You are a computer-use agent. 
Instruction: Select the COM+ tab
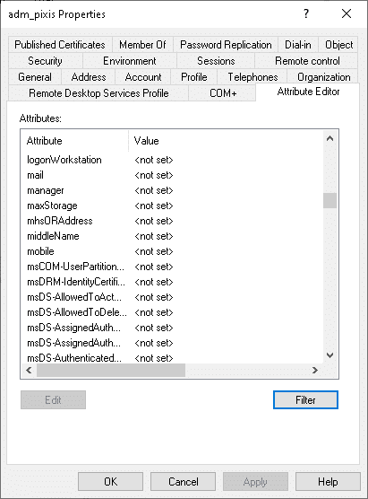coord(223,93)
